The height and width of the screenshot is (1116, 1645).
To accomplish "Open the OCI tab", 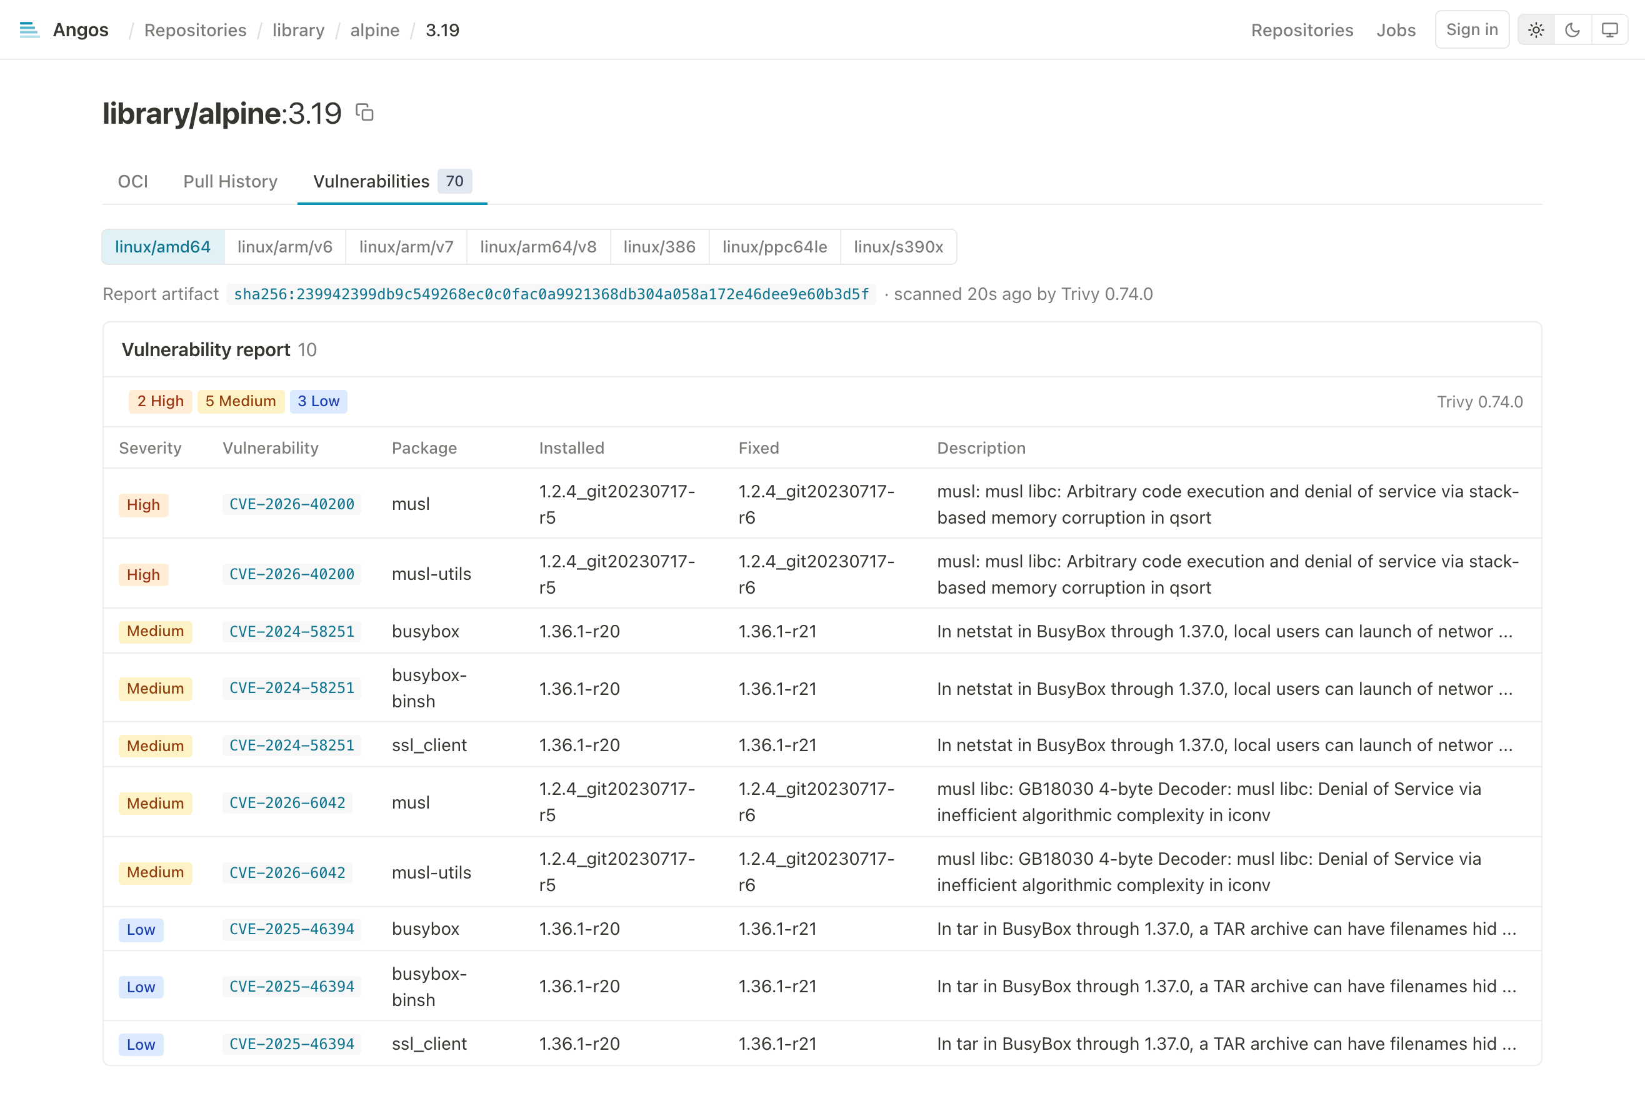I will point(133,181).
